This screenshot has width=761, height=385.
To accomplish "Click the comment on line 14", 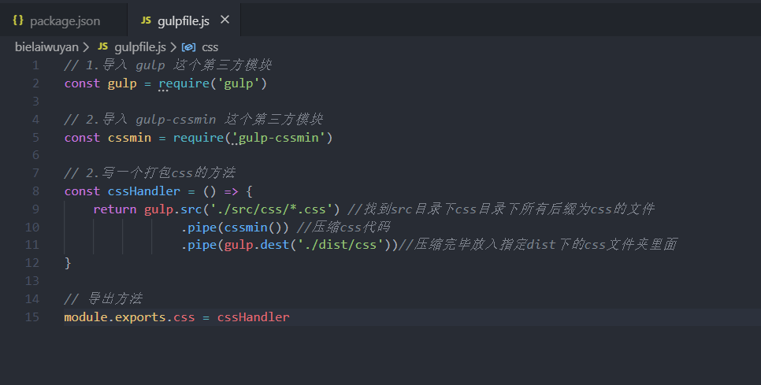I will tap(103, 298).
